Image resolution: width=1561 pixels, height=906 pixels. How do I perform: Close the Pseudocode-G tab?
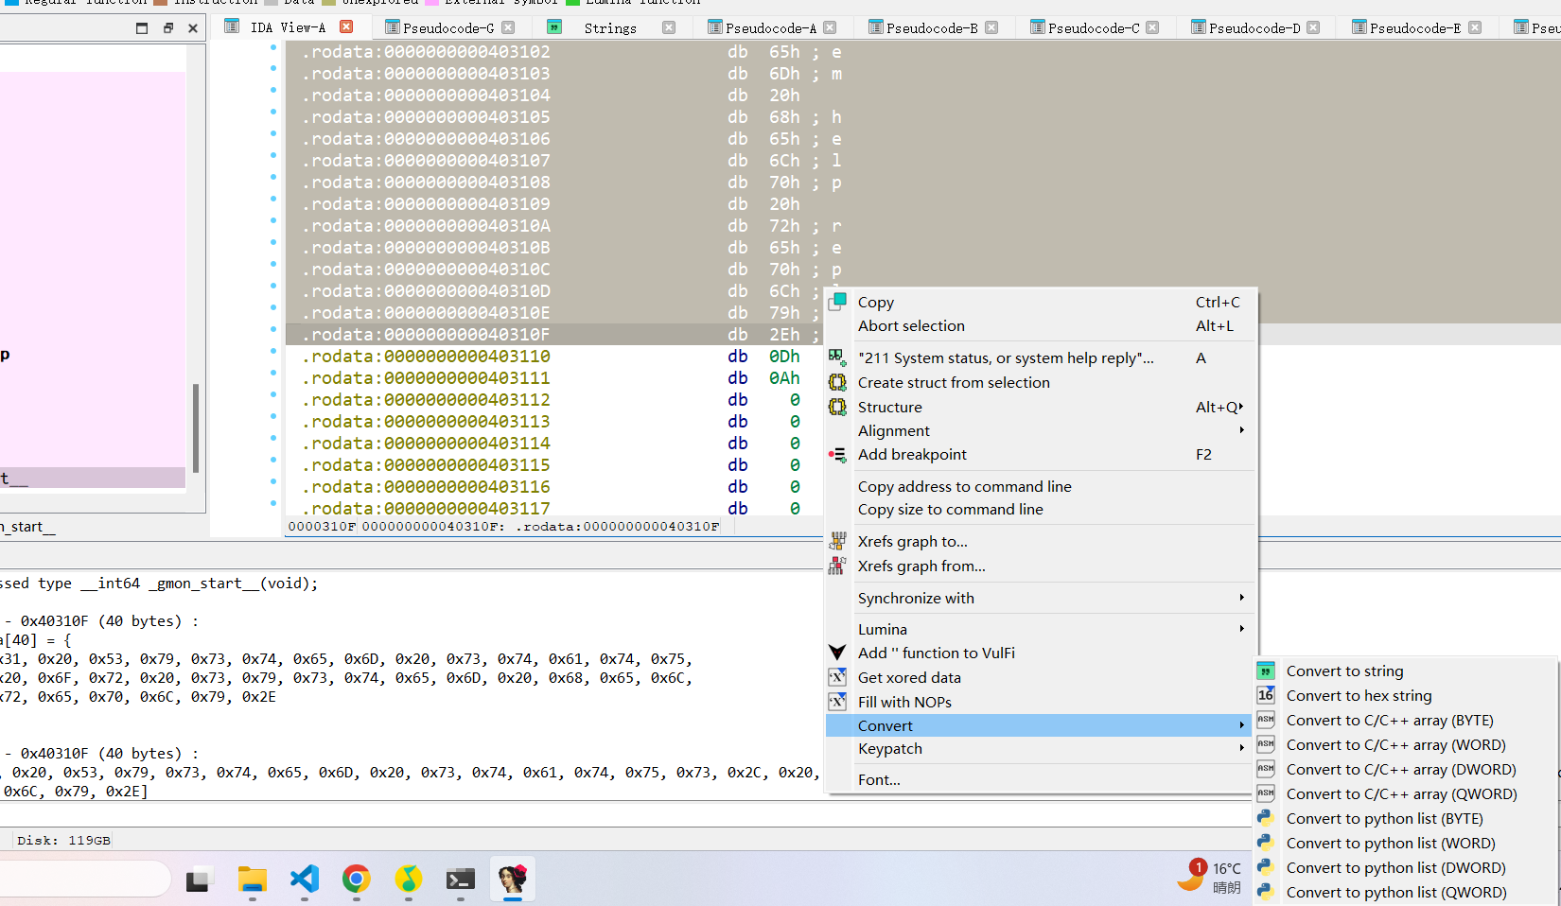click(x=508, y=27)
